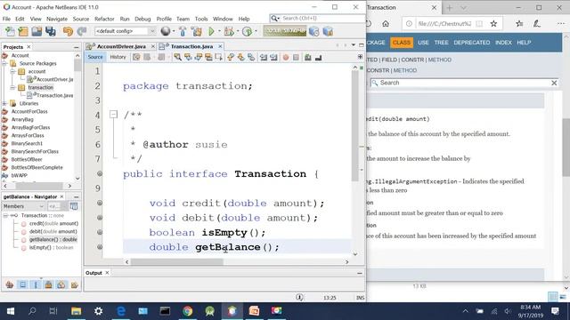Click the Start Macro Recording red icon
570x320 pixels.
[286, 57]
